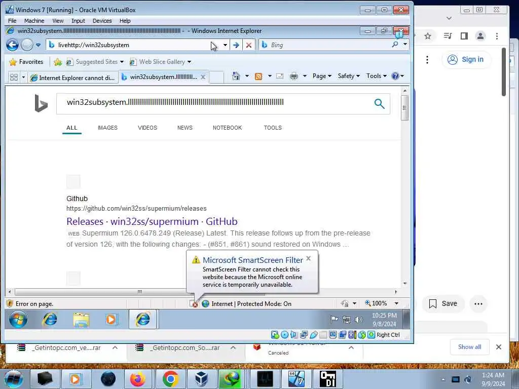Open Web Slice Gallery dropdown
The width and height of the screenshot is (519, 389).
[160, 62]
